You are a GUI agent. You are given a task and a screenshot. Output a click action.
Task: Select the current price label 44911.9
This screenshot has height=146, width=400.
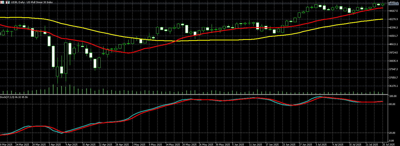(394, 4)
